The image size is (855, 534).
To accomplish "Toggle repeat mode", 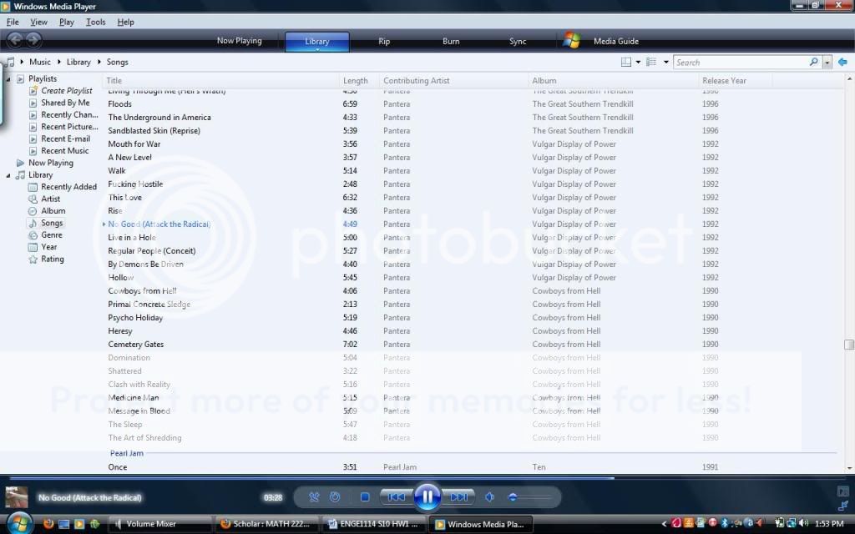I will click(335, 497).
